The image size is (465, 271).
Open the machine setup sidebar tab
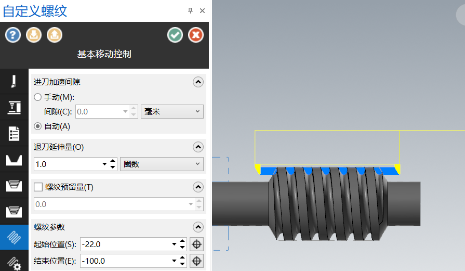pos(14,107)
